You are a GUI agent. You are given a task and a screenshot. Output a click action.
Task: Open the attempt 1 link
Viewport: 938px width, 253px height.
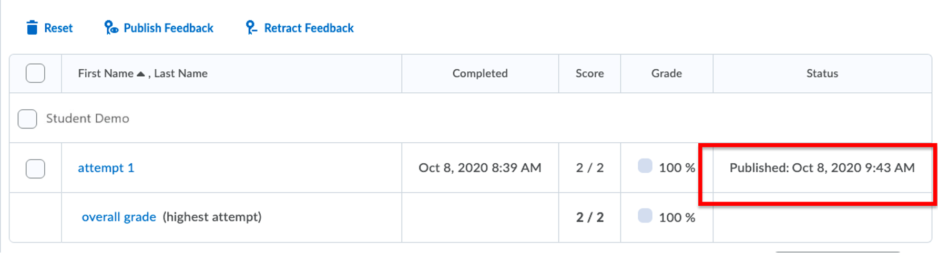click(106, 168)
